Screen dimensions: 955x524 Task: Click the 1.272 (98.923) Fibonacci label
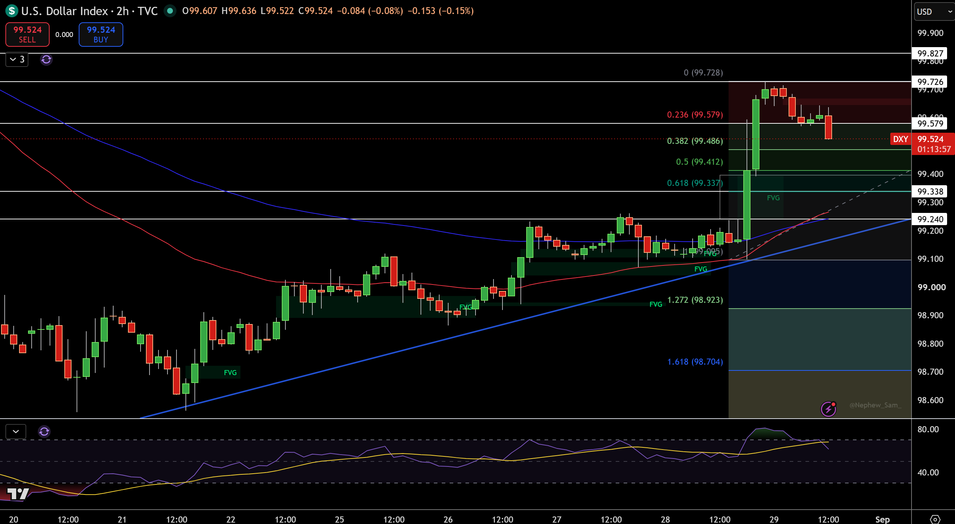tap(695, 300)
